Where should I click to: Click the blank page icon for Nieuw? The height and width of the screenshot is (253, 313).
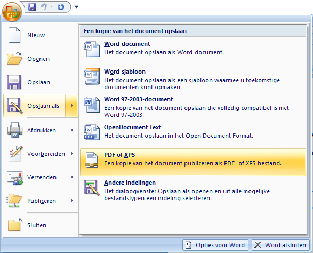click(x=14, y=35)
